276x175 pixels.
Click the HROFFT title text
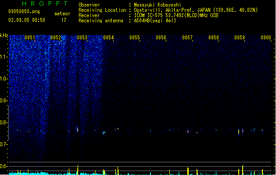[x=45, y=3]
